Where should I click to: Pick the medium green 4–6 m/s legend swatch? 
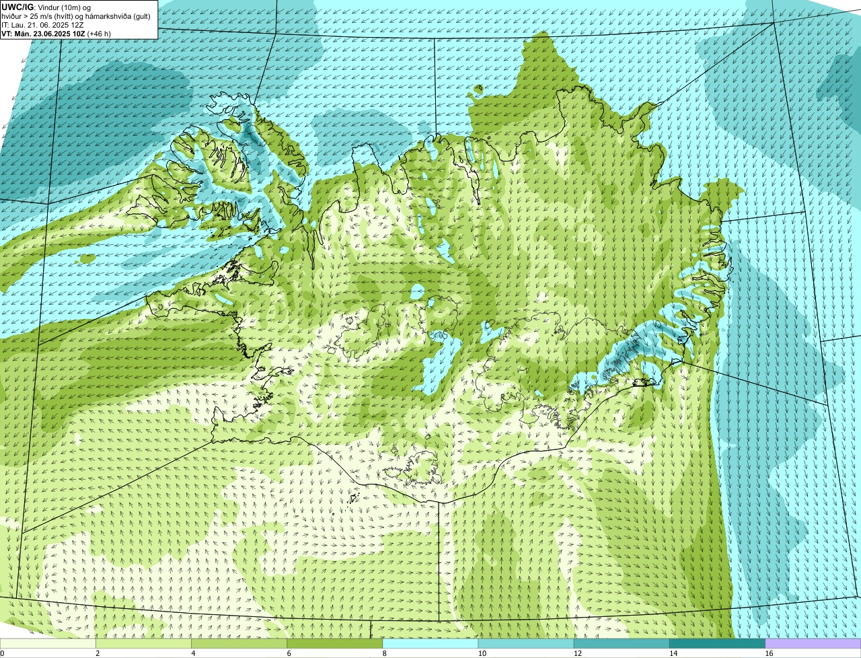(x=239, y=643)
